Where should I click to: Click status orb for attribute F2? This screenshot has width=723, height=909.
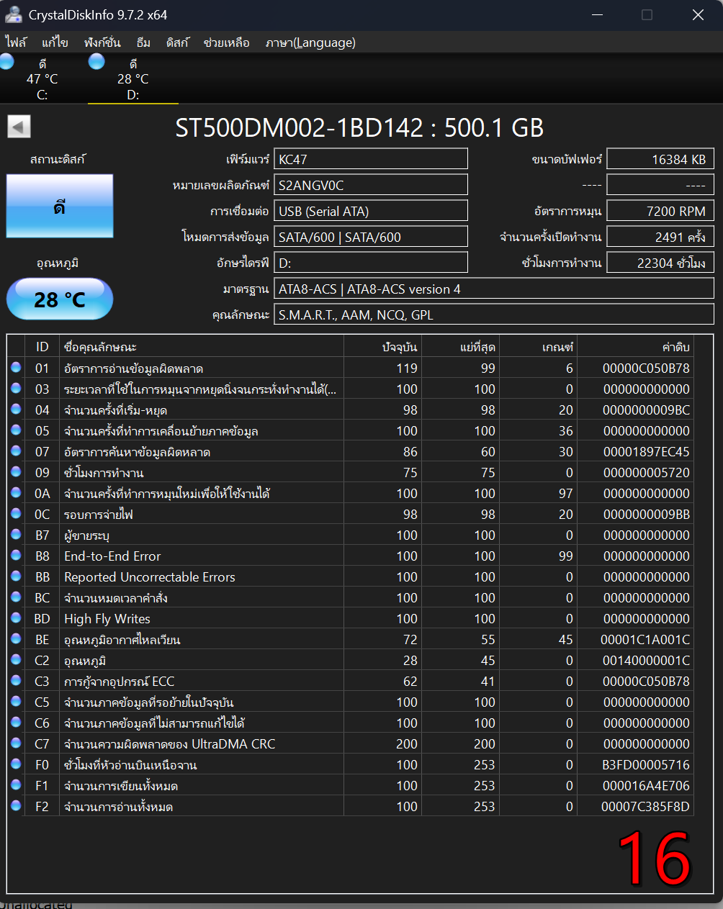(16, 806)
